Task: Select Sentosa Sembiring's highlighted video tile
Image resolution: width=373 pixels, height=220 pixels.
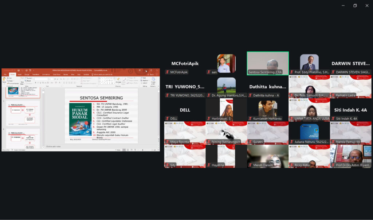Action: pos(268,63)
